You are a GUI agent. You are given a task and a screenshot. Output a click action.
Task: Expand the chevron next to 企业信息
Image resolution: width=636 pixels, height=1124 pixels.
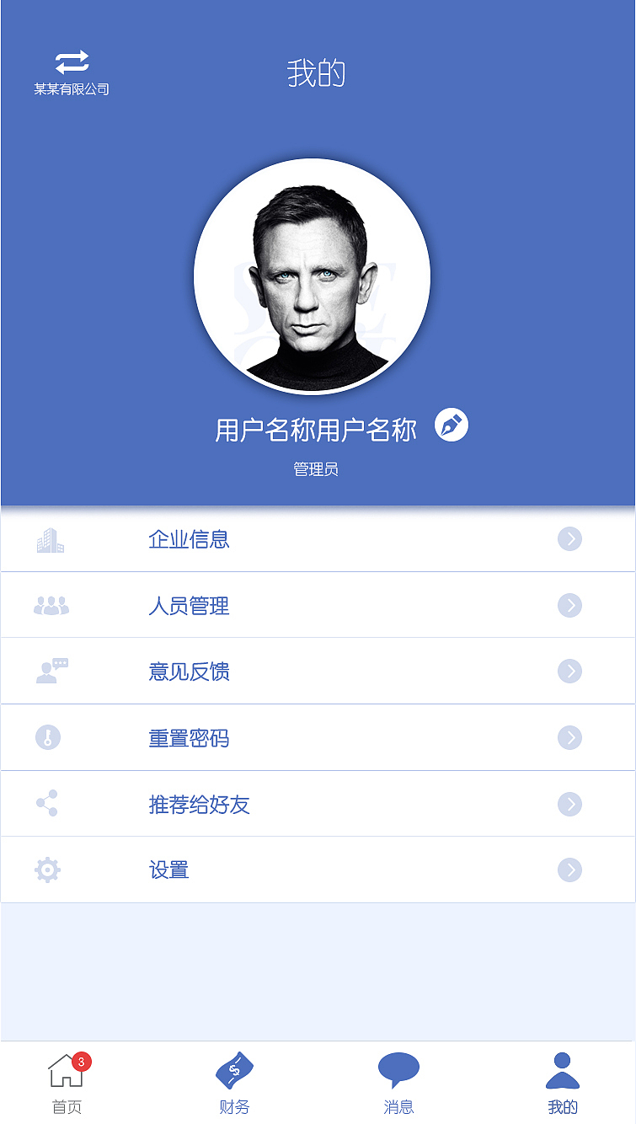pyautogui.click(x=571, y=539)
